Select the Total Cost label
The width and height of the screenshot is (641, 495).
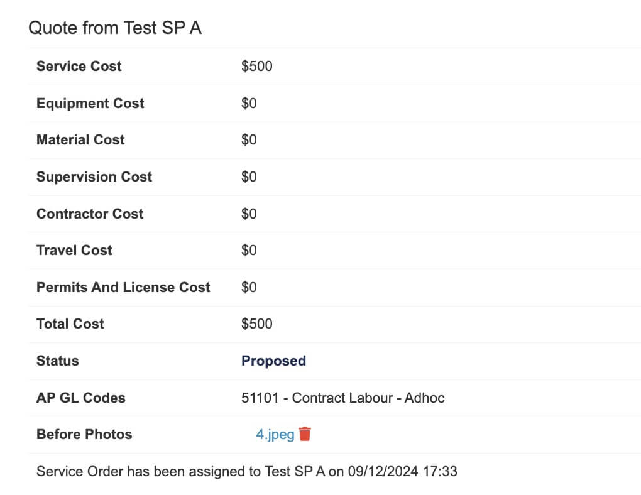[x=70, y=324]
